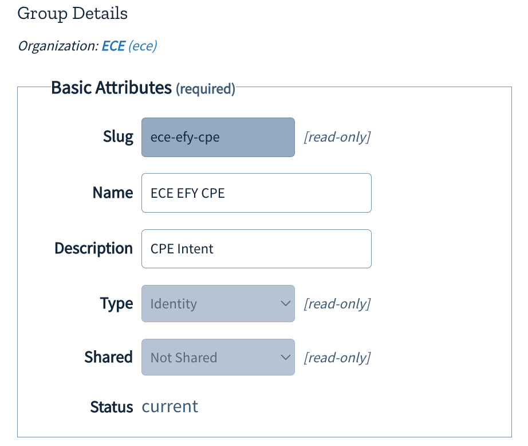The width and height of the screenshot is (528, 446).
Task: Click the Group Details heading
Action: [73, 13]
